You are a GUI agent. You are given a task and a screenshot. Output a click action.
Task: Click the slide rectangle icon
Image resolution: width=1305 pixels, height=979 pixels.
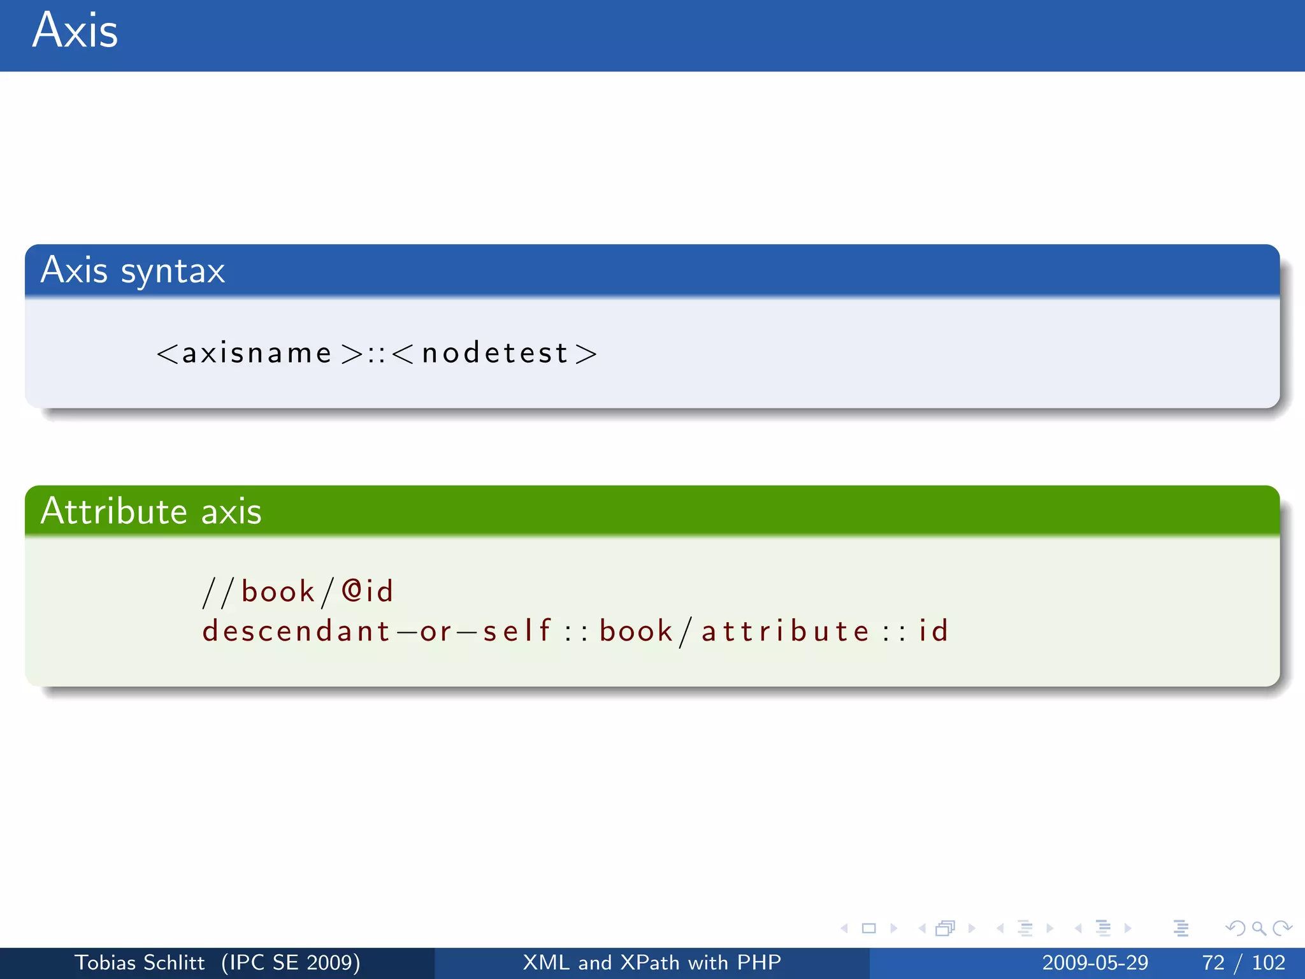[x=869, y=929]
